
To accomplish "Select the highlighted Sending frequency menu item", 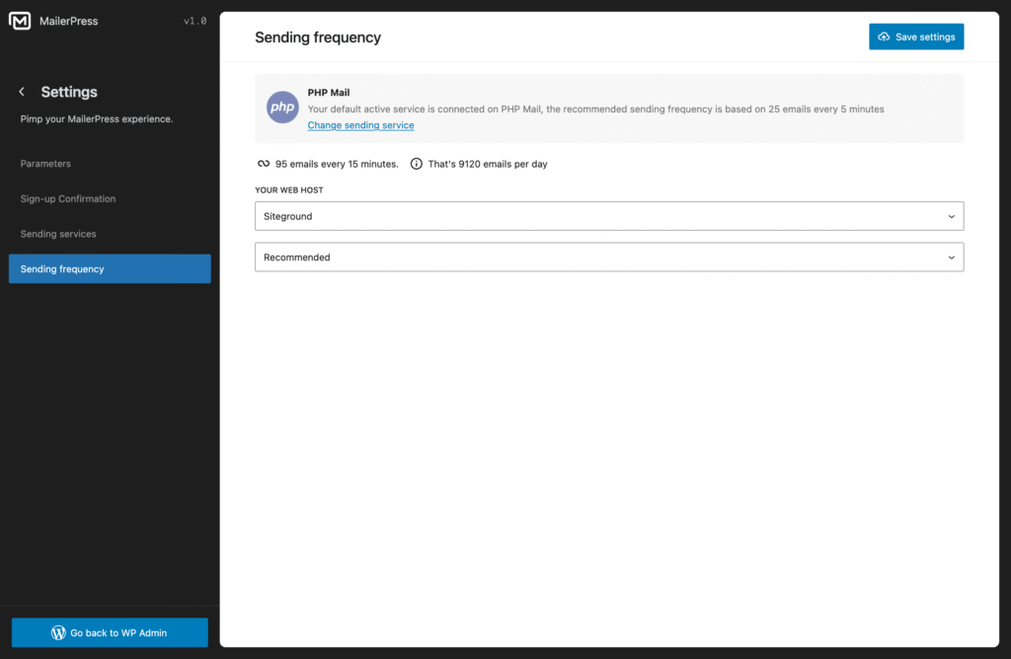I will 60,268.
